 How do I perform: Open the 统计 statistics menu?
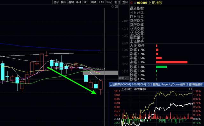(x=86, y=2)
